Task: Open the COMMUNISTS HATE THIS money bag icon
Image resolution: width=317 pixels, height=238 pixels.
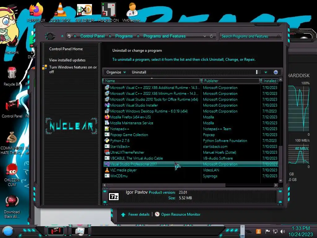Action: coord(12,143)
